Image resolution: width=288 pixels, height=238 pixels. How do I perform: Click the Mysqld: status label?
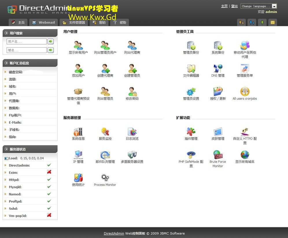point(15,187)
